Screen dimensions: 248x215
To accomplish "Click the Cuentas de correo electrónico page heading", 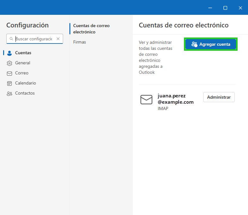I will [x=184, y=25].
